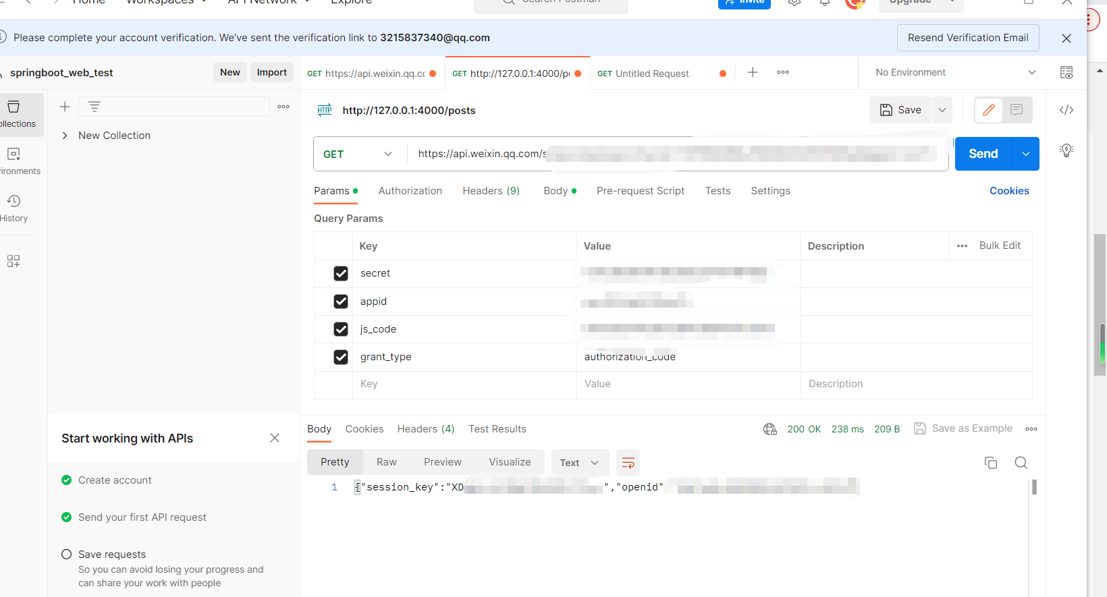Click the New button
Screen dimensions: 1107x597
230,72
